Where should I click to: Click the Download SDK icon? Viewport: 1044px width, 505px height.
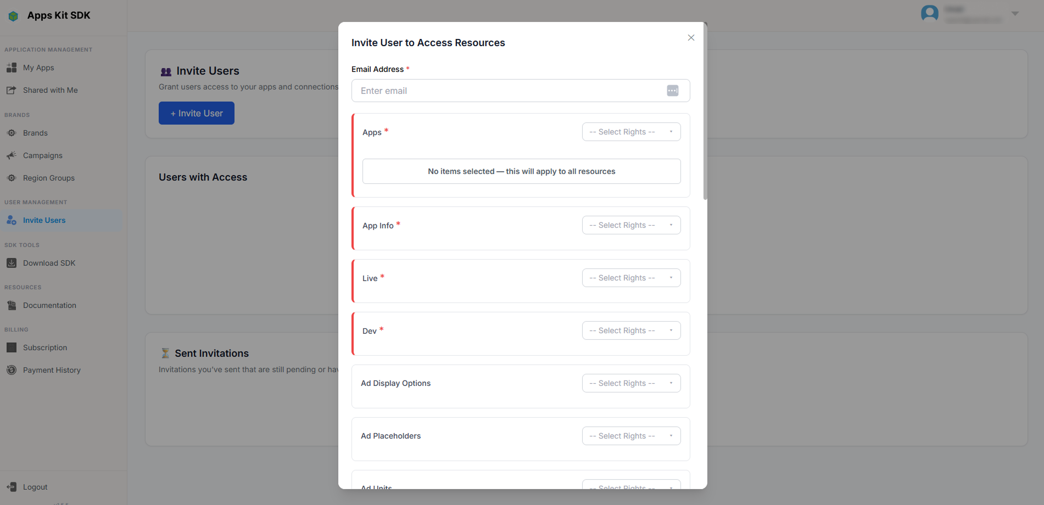pos(12,263)
